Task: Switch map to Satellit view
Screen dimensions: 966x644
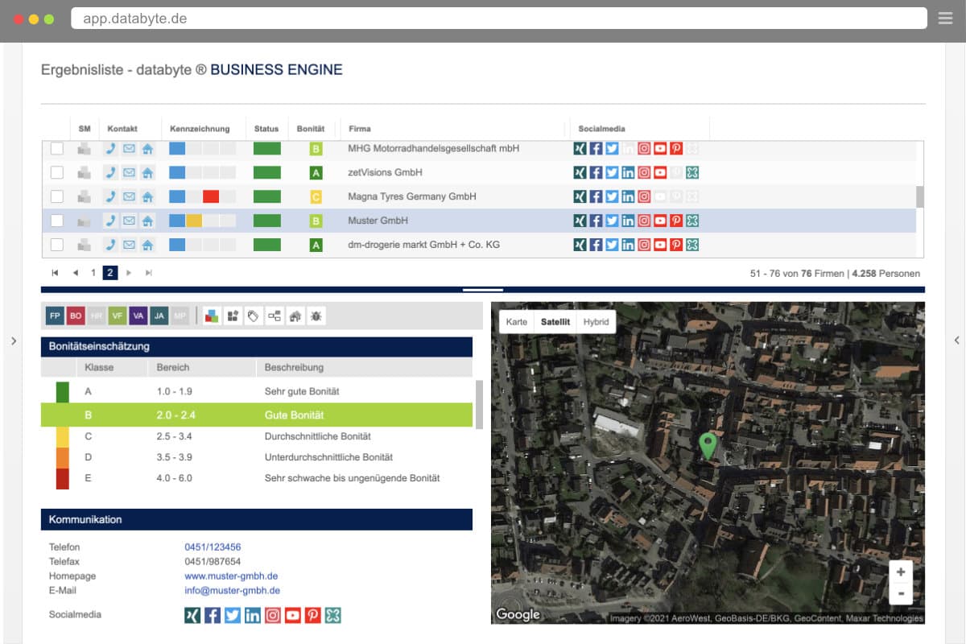Action: [x=555, y=322]
